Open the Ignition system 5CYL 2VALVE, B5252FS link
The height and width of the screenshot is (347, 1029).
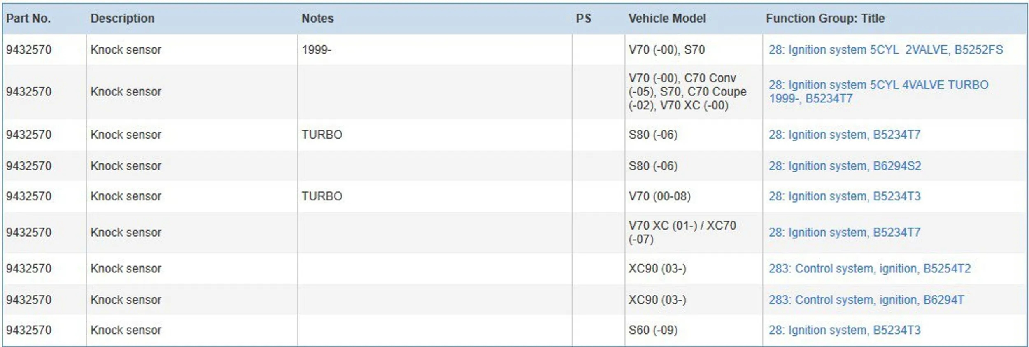pyautogui.click(x=885, y=50)
